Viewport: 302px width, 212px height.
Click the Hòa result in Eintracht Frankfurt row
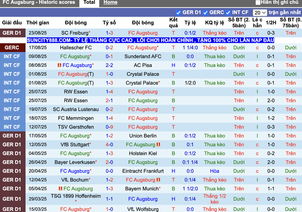point(214,171)
